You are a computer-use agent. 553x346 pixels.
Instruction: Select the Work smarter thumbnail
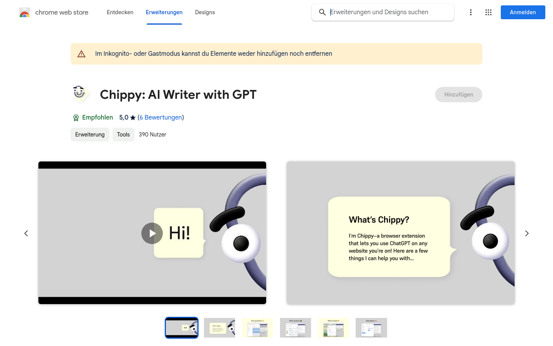coord(295,328)
